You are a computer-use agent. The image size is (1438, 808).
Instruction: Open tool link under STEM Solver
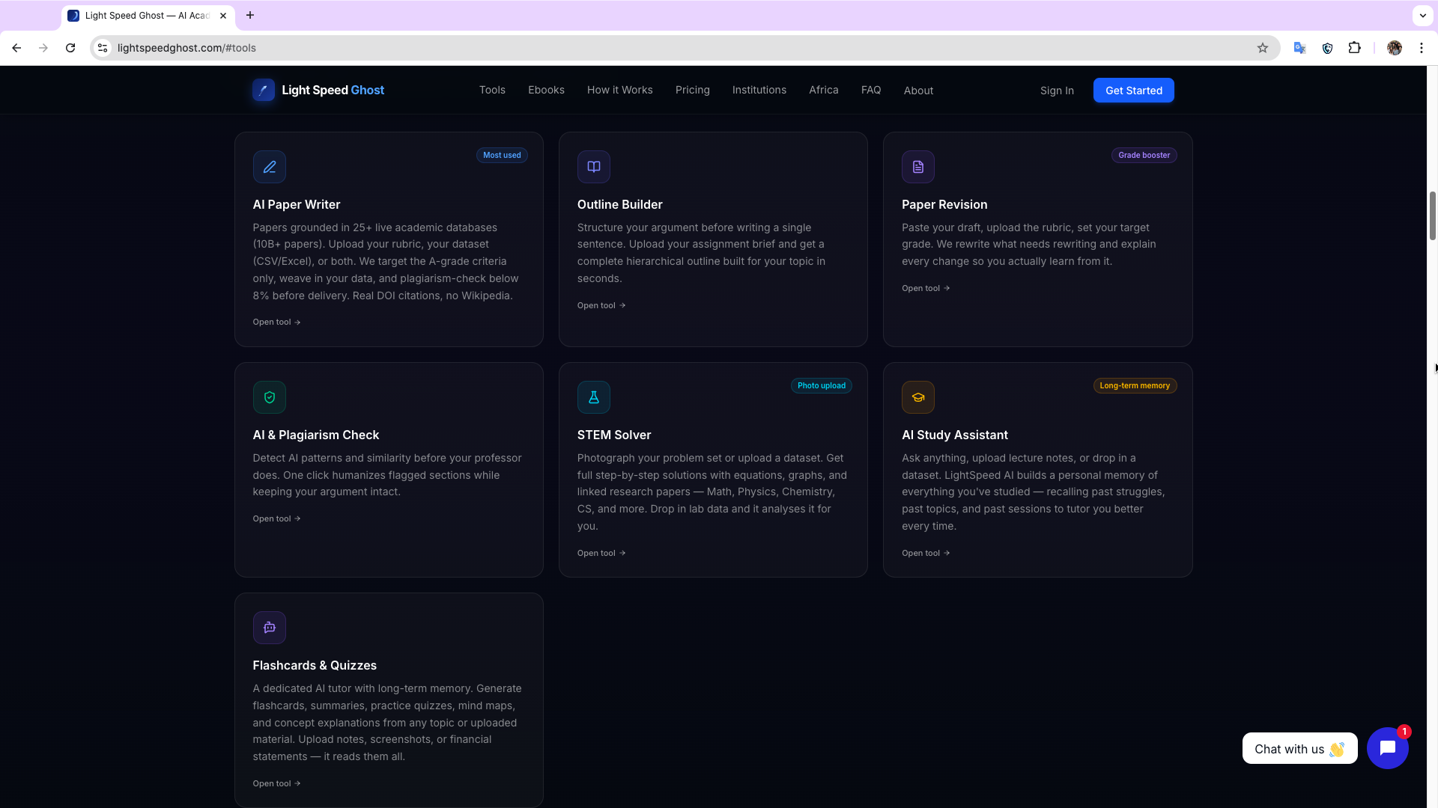pos(601,553)
